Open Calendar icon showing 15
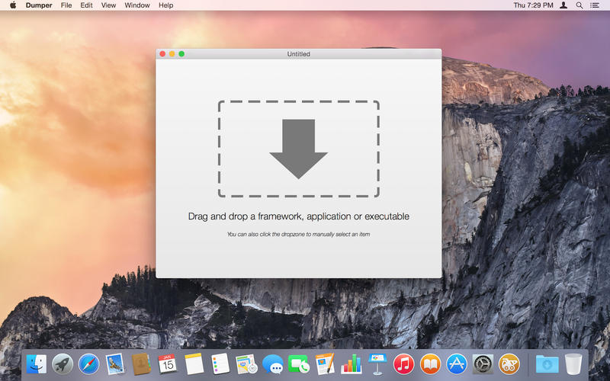This screenshot has width=610, height=381. (168, 364)
